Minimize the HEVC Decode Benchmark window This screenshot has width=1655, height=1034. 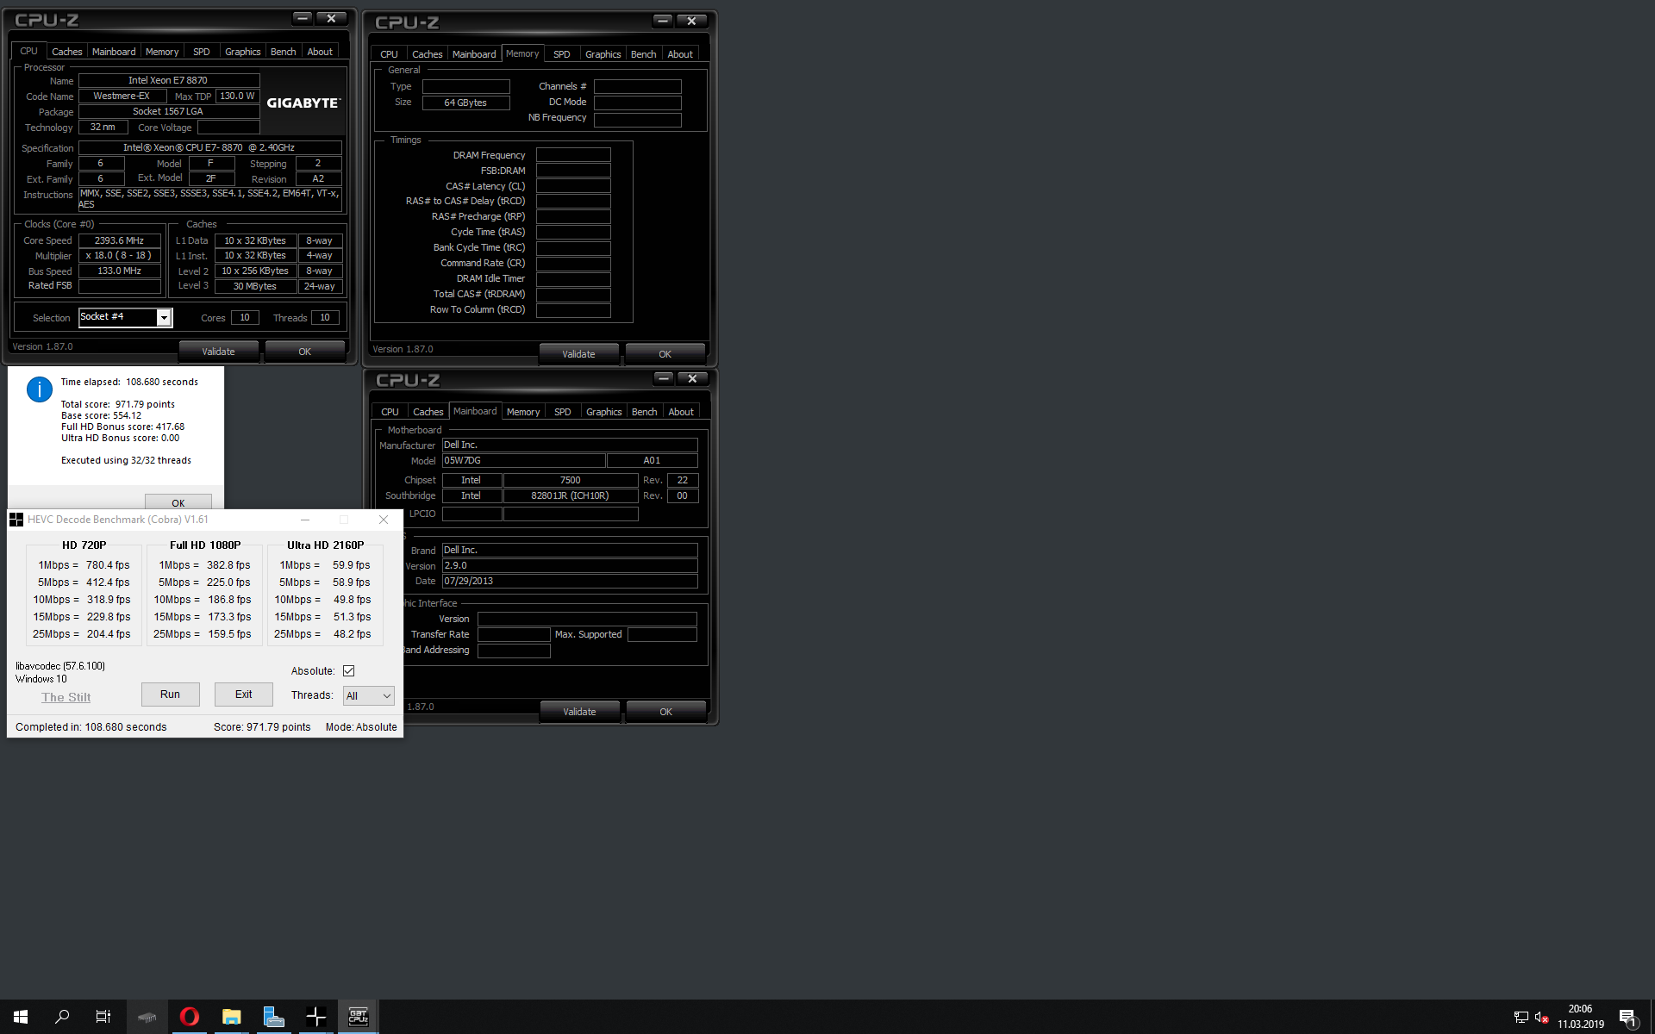click(305, 520)
